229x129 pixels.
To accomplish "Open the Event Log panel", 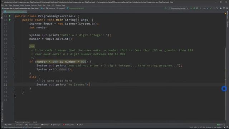I will pos(221,125).
